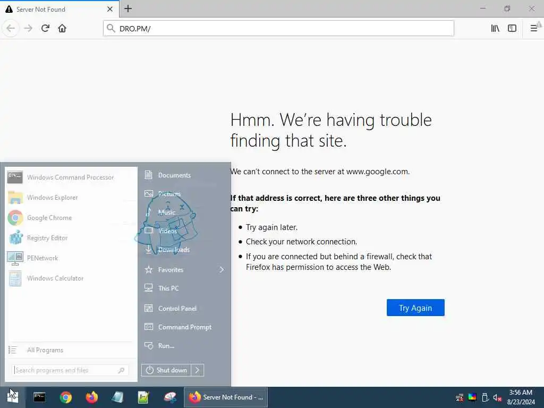Open Command Prompt in right Start column
Screen dimensions: 544x408
tap(184, 327)
